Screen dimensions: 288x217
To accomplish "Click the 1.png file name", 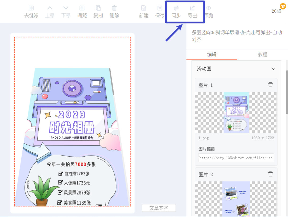I will click(204, 138).
